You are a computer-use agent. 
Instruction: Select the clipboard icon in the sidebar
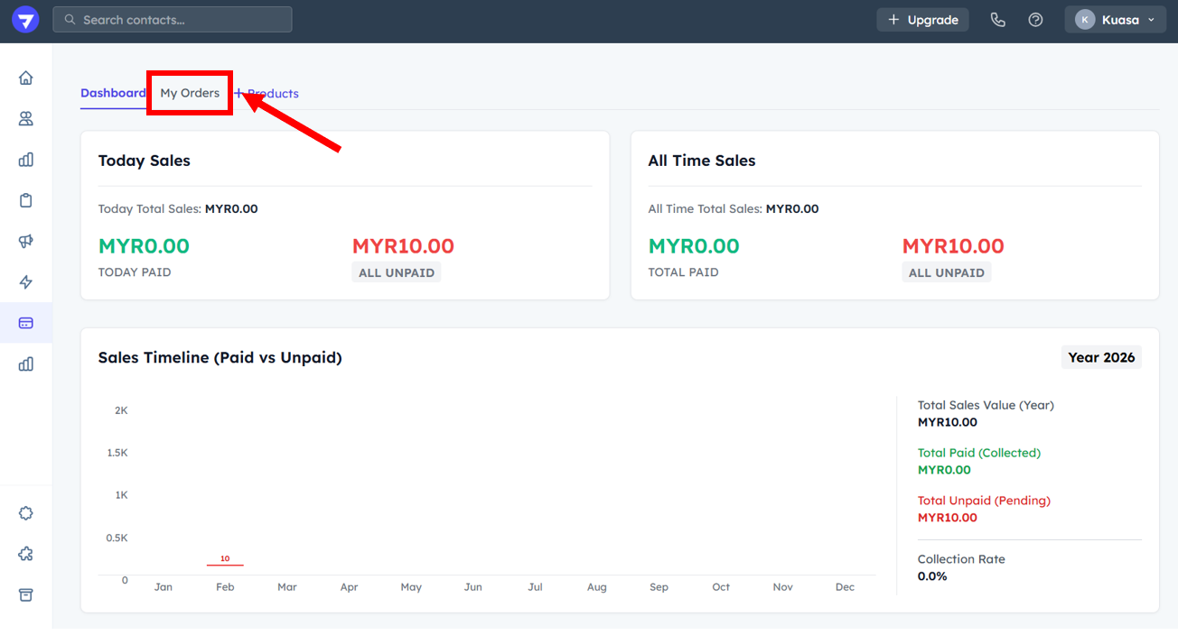pos(26,200)
